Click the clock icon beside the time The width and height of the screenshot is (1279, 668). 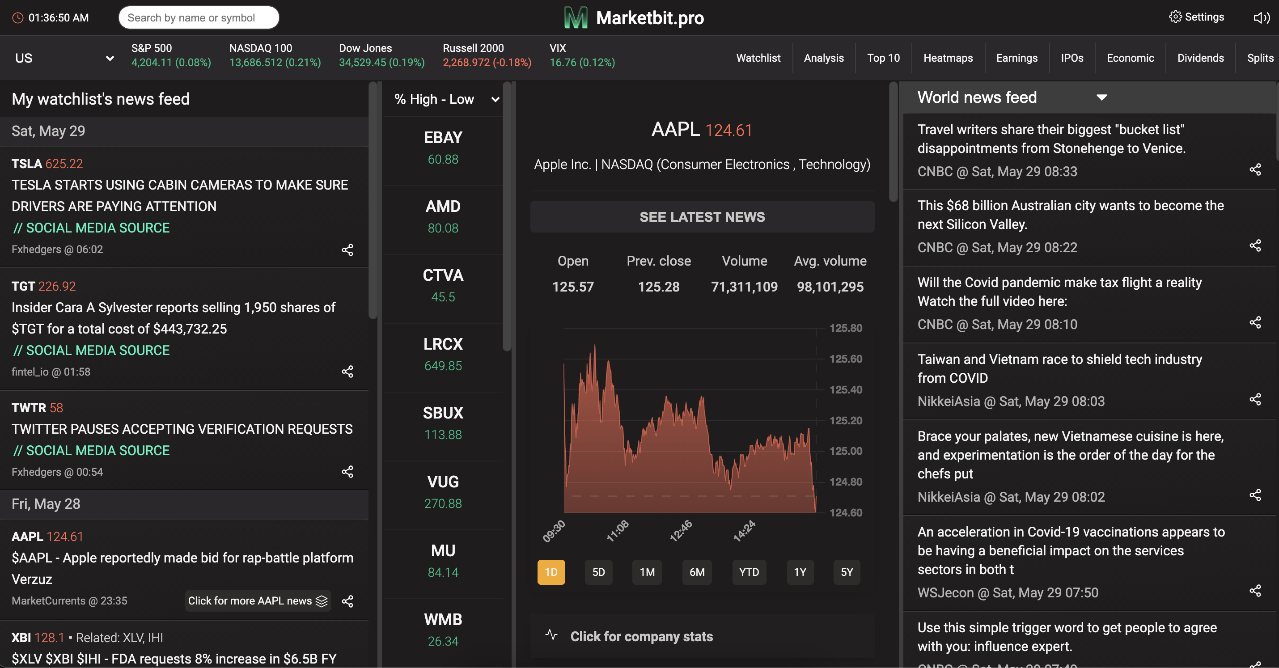coord(17,18)
